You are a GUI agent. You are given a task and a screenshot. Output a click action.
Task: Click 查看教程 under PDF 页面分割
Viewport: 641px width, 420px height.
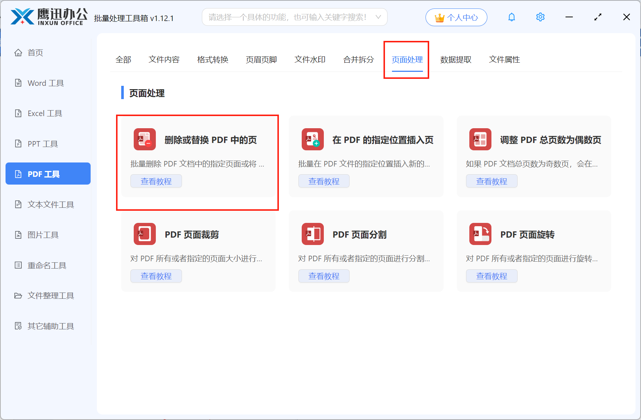(x=324, y=276)
